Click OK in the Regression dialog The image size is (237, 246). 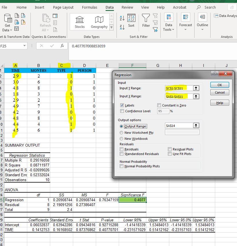[219, 85]
